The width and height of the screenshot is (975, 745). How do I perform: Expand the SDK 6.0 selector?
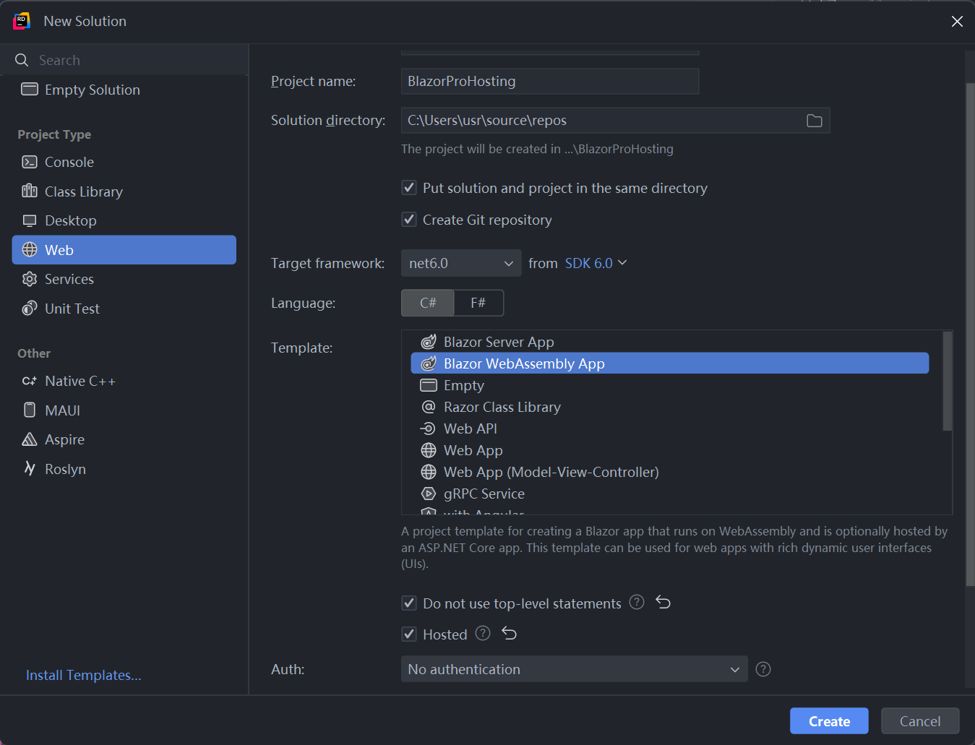pyautogui.click(x=596, y=263)
